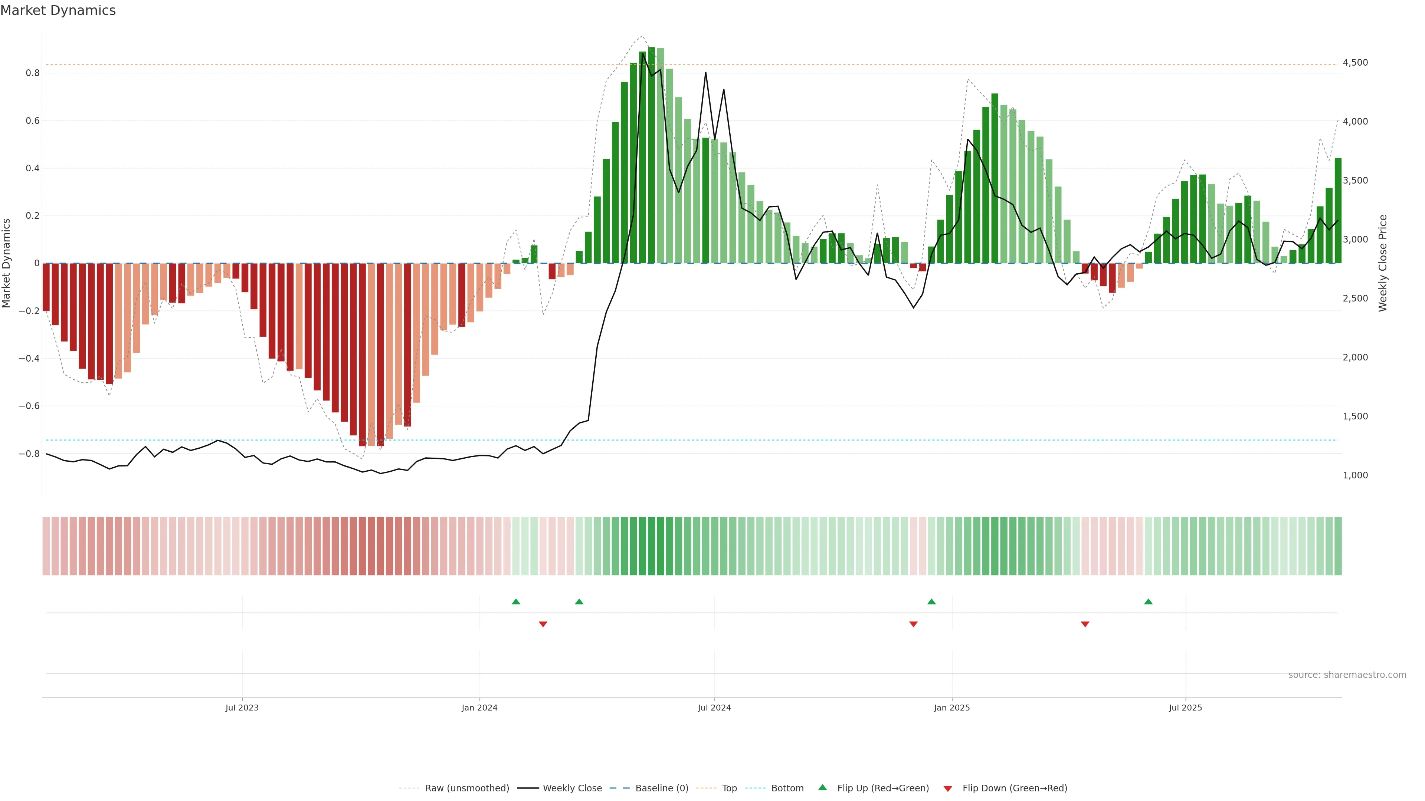Click the green flip-up triangle near Jan 2025
This screenshot has height=801, width=1425.
click(x=931, y=601)
